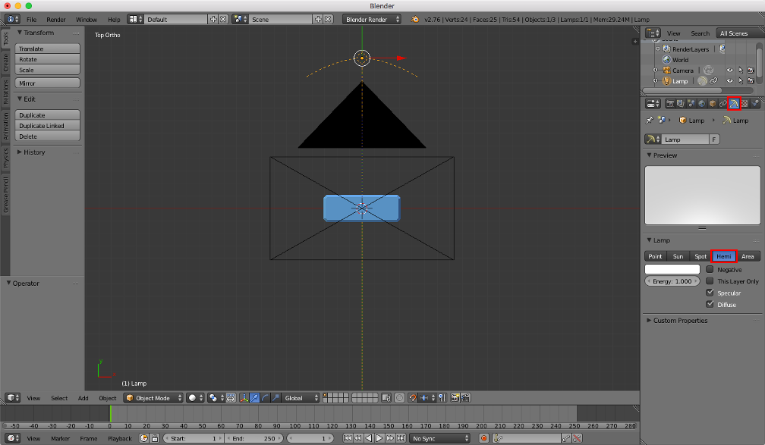The height and width of the screenshot is (445, 765).
Task: Click the play animation button
Action: [379, 438]
